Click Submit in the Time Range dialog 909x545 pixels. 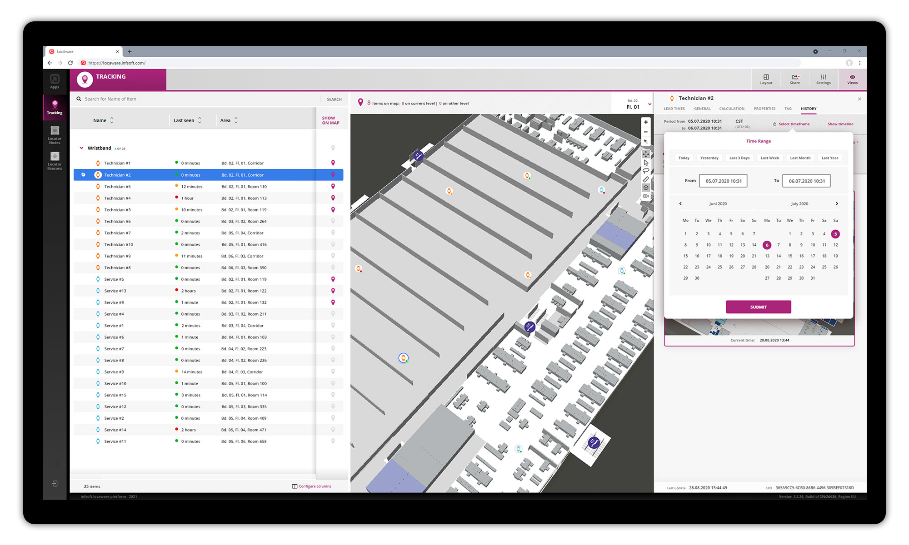pos(758,307)
